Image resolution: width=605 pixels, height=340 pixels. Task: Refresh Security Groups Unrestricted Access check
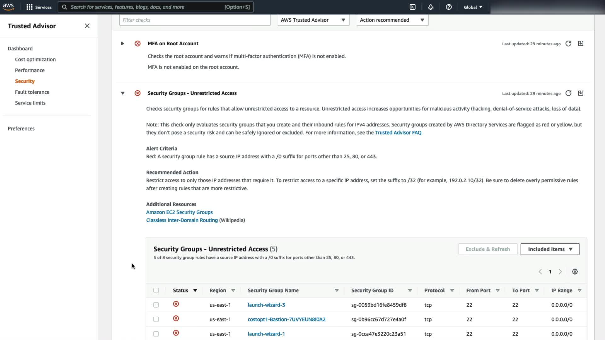tap(568, 93)
